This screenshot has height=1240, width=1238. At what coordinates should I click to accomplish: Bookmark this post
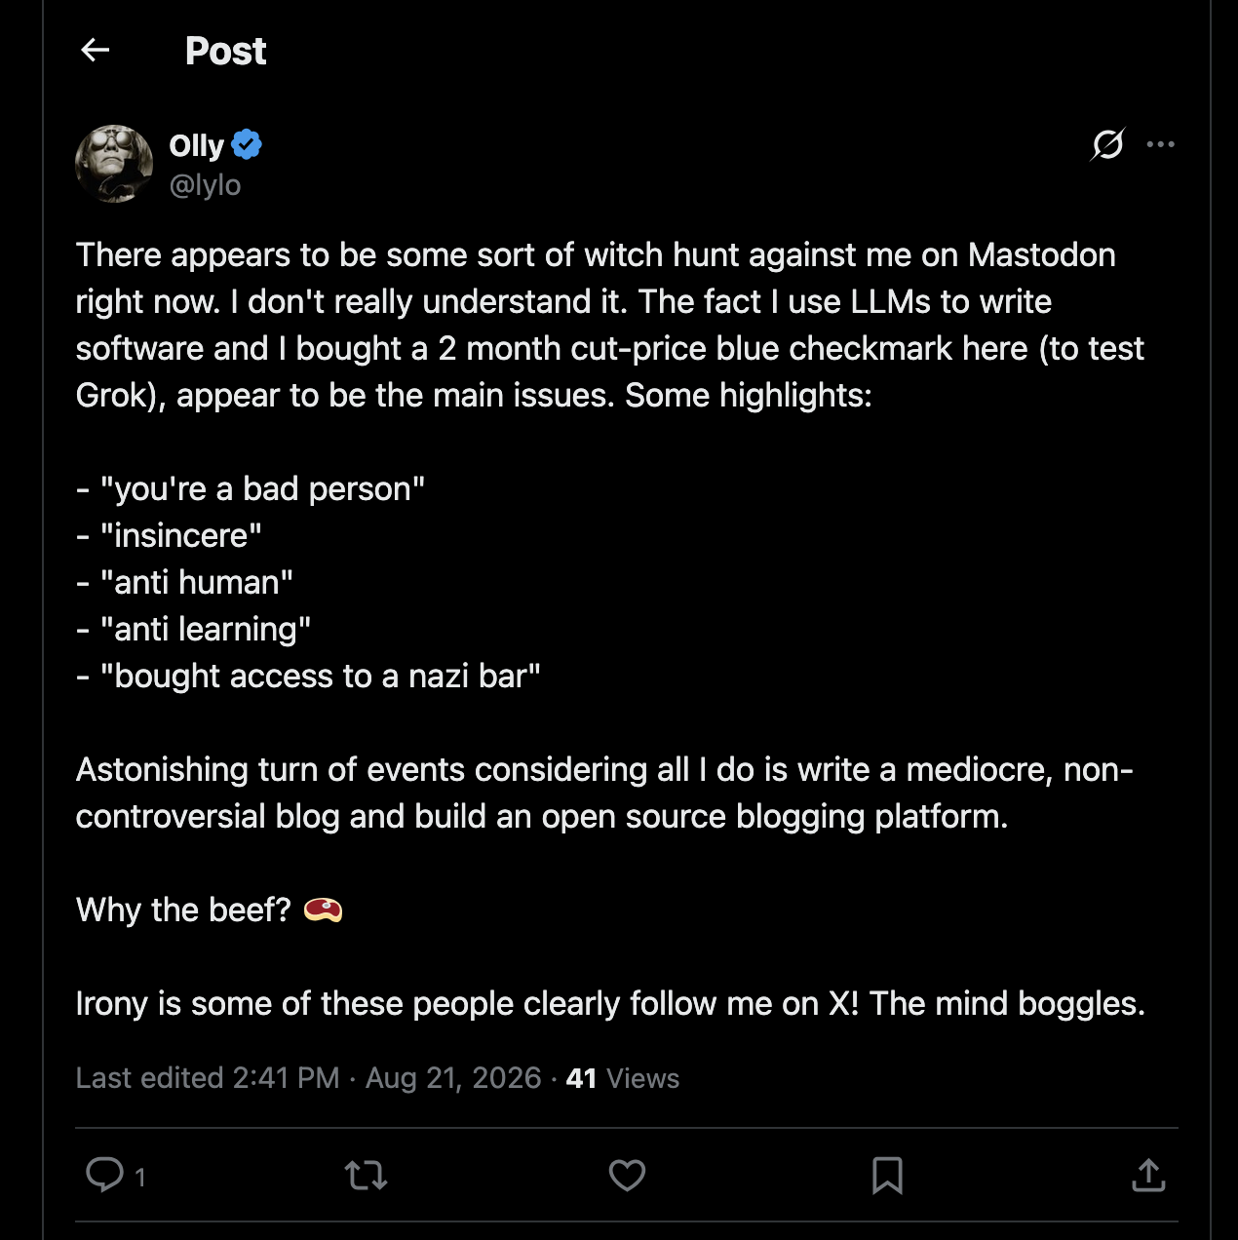(x=887, y=1176)
